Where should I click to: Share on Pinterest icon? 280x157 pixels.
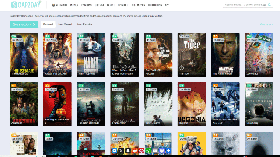[142, 150]
